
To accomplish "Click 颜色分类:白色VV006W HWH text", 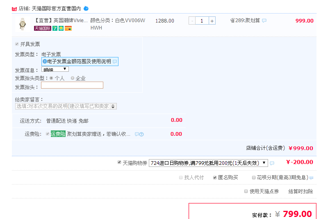I will click(x=118, y=24).
